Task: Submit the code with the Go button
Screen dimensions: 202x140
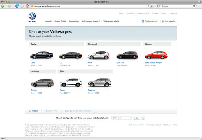Action: (x=137, y=118)
